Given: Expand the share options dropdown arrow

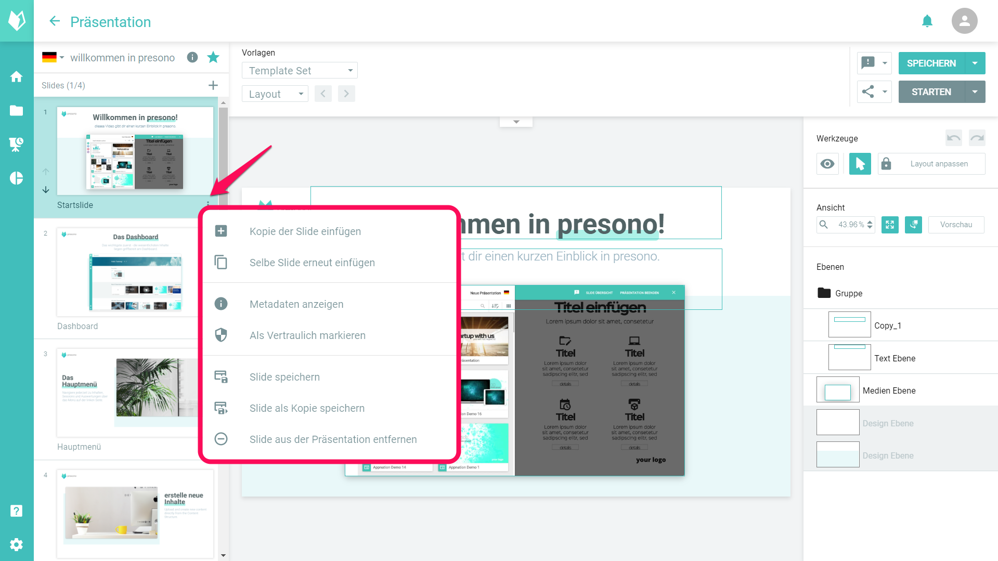Looking at the screenshot, I should point(885,92).
